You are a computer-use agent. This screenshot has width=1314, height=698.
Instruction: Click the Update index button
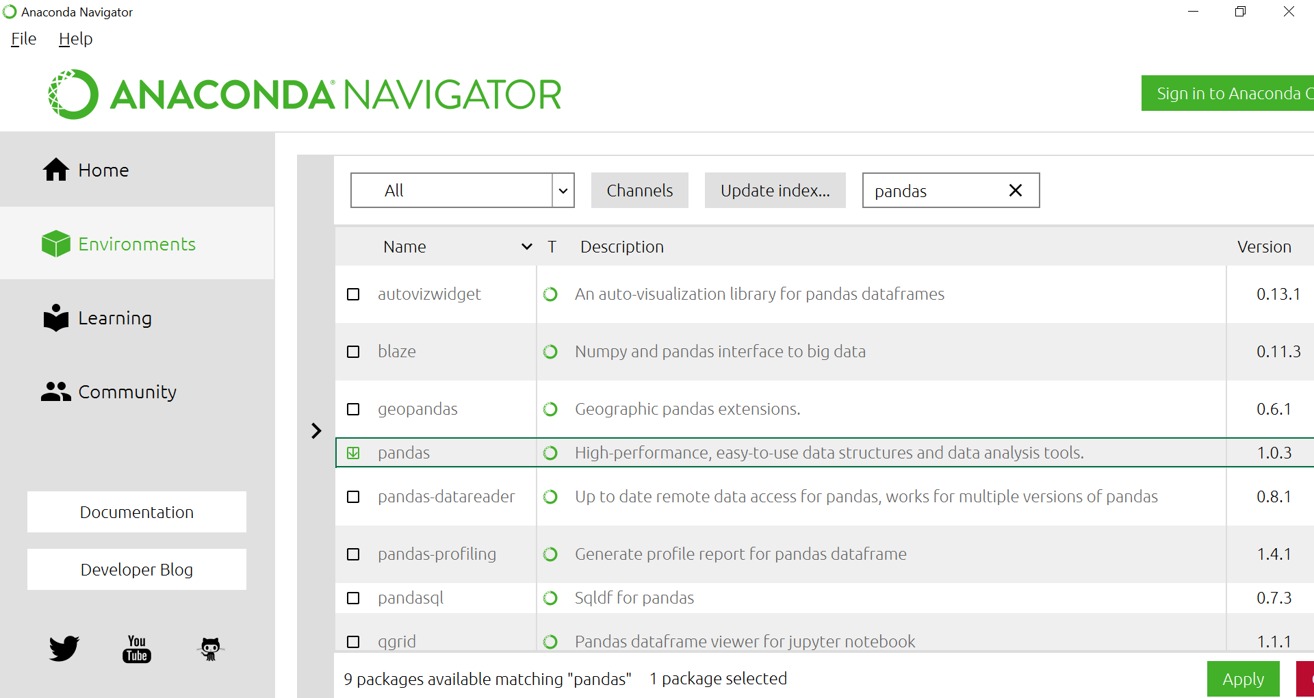coord(775,190)
